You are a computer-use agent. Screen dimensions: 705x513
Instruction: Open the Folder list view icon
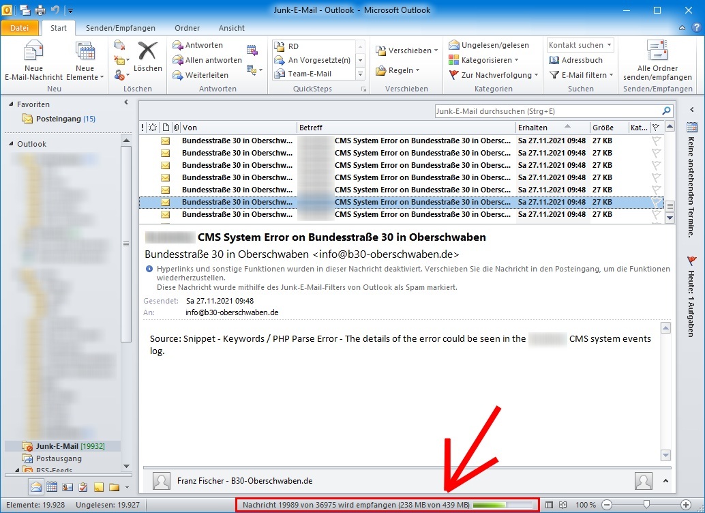coord(114,487)
